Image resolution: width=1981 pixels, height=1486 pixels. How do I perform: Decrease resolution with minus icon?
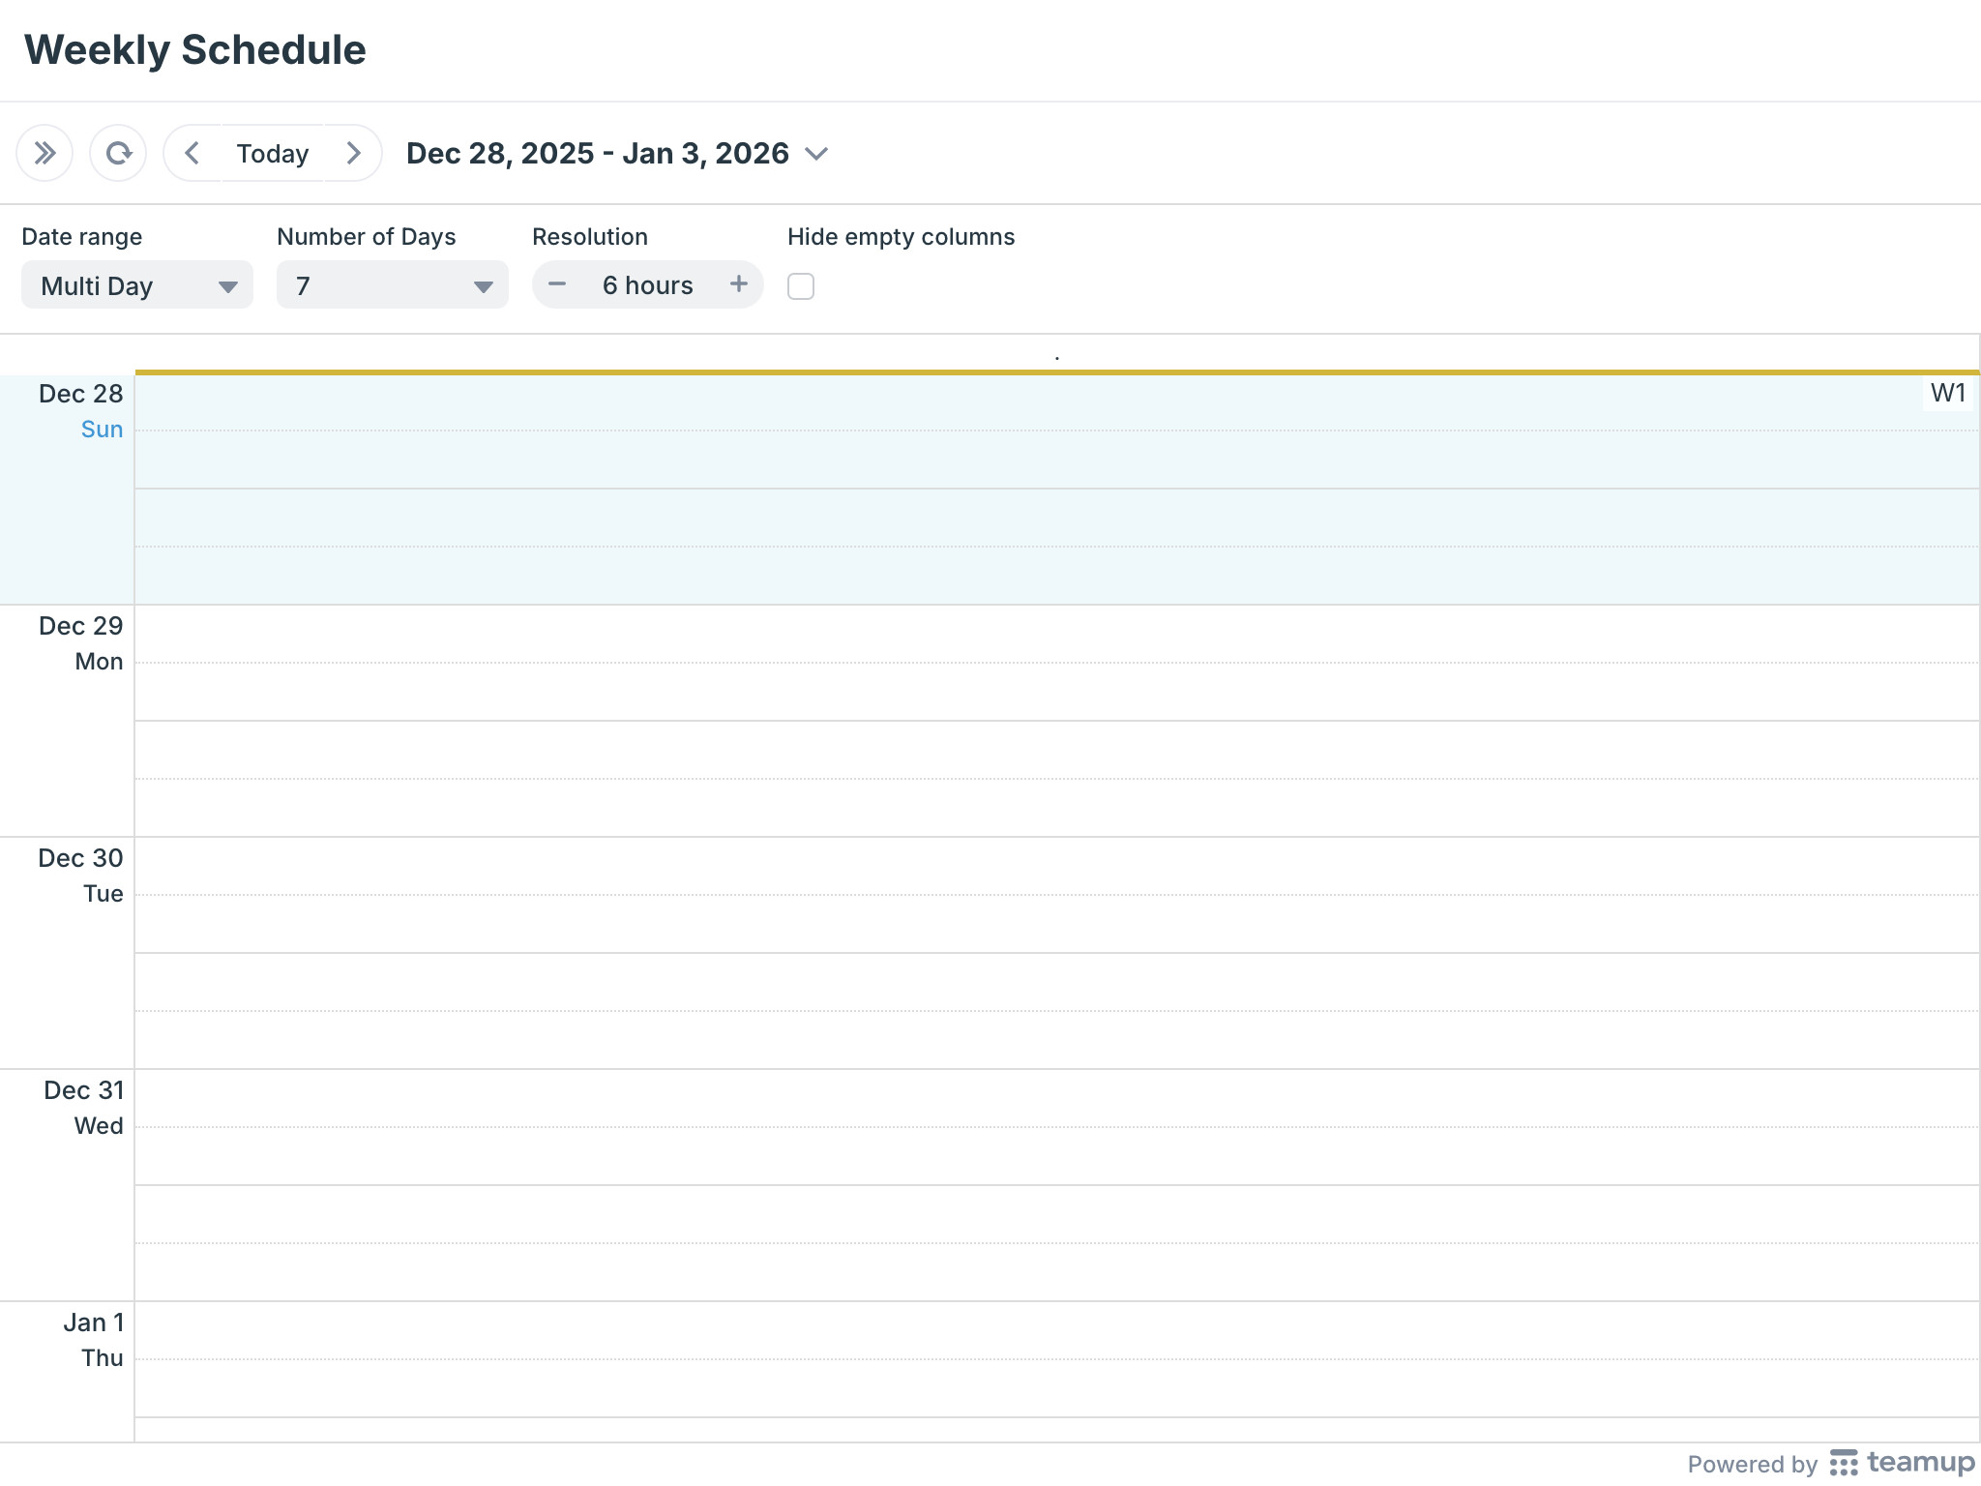point(557,284)
